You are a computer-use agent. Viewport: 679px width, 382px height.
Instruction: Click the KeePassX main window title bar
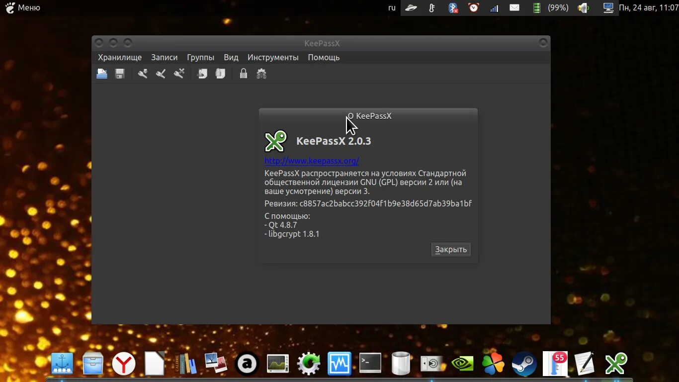[321, 43]
